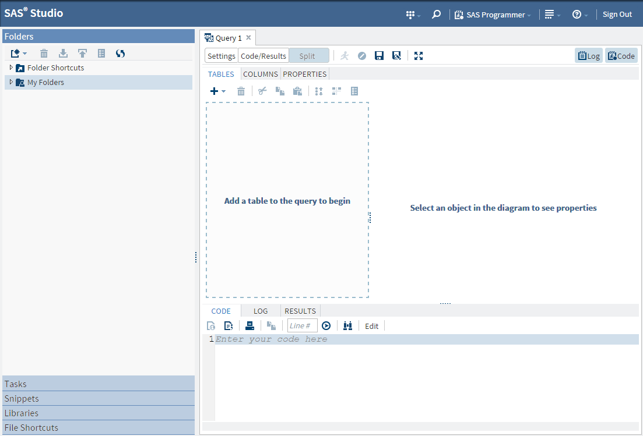This screenshot has height=436, width=643.
Task: Open the SAS Programmer perspective dropdown
Action: [493, 15]
